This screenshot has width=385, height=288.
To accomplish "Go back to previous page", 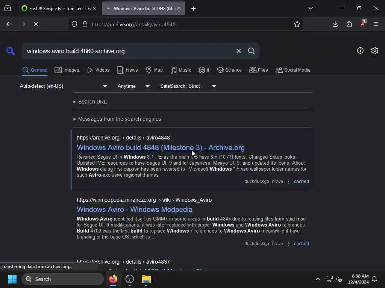I will 9,24.
